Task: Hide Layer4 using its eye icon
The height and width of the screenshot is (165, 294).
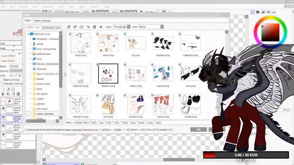Action: click(x=3, y=108)
